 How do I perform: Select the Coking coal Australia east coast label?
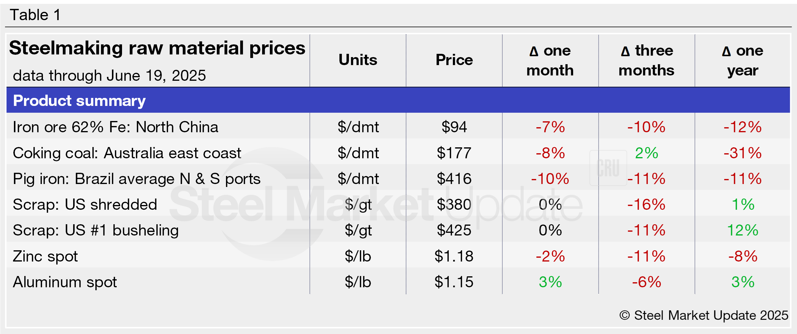[127, 153]
